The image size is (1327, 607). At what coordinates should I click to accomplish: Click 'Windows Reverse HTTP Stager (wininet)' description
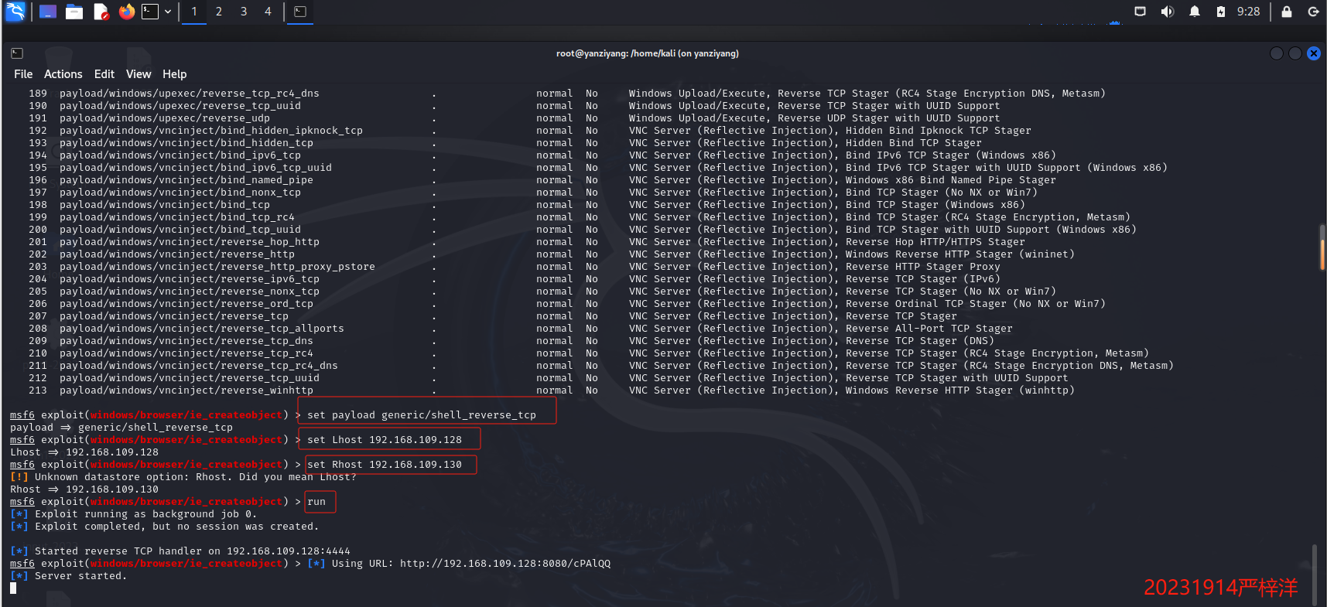tap(960, 254)
